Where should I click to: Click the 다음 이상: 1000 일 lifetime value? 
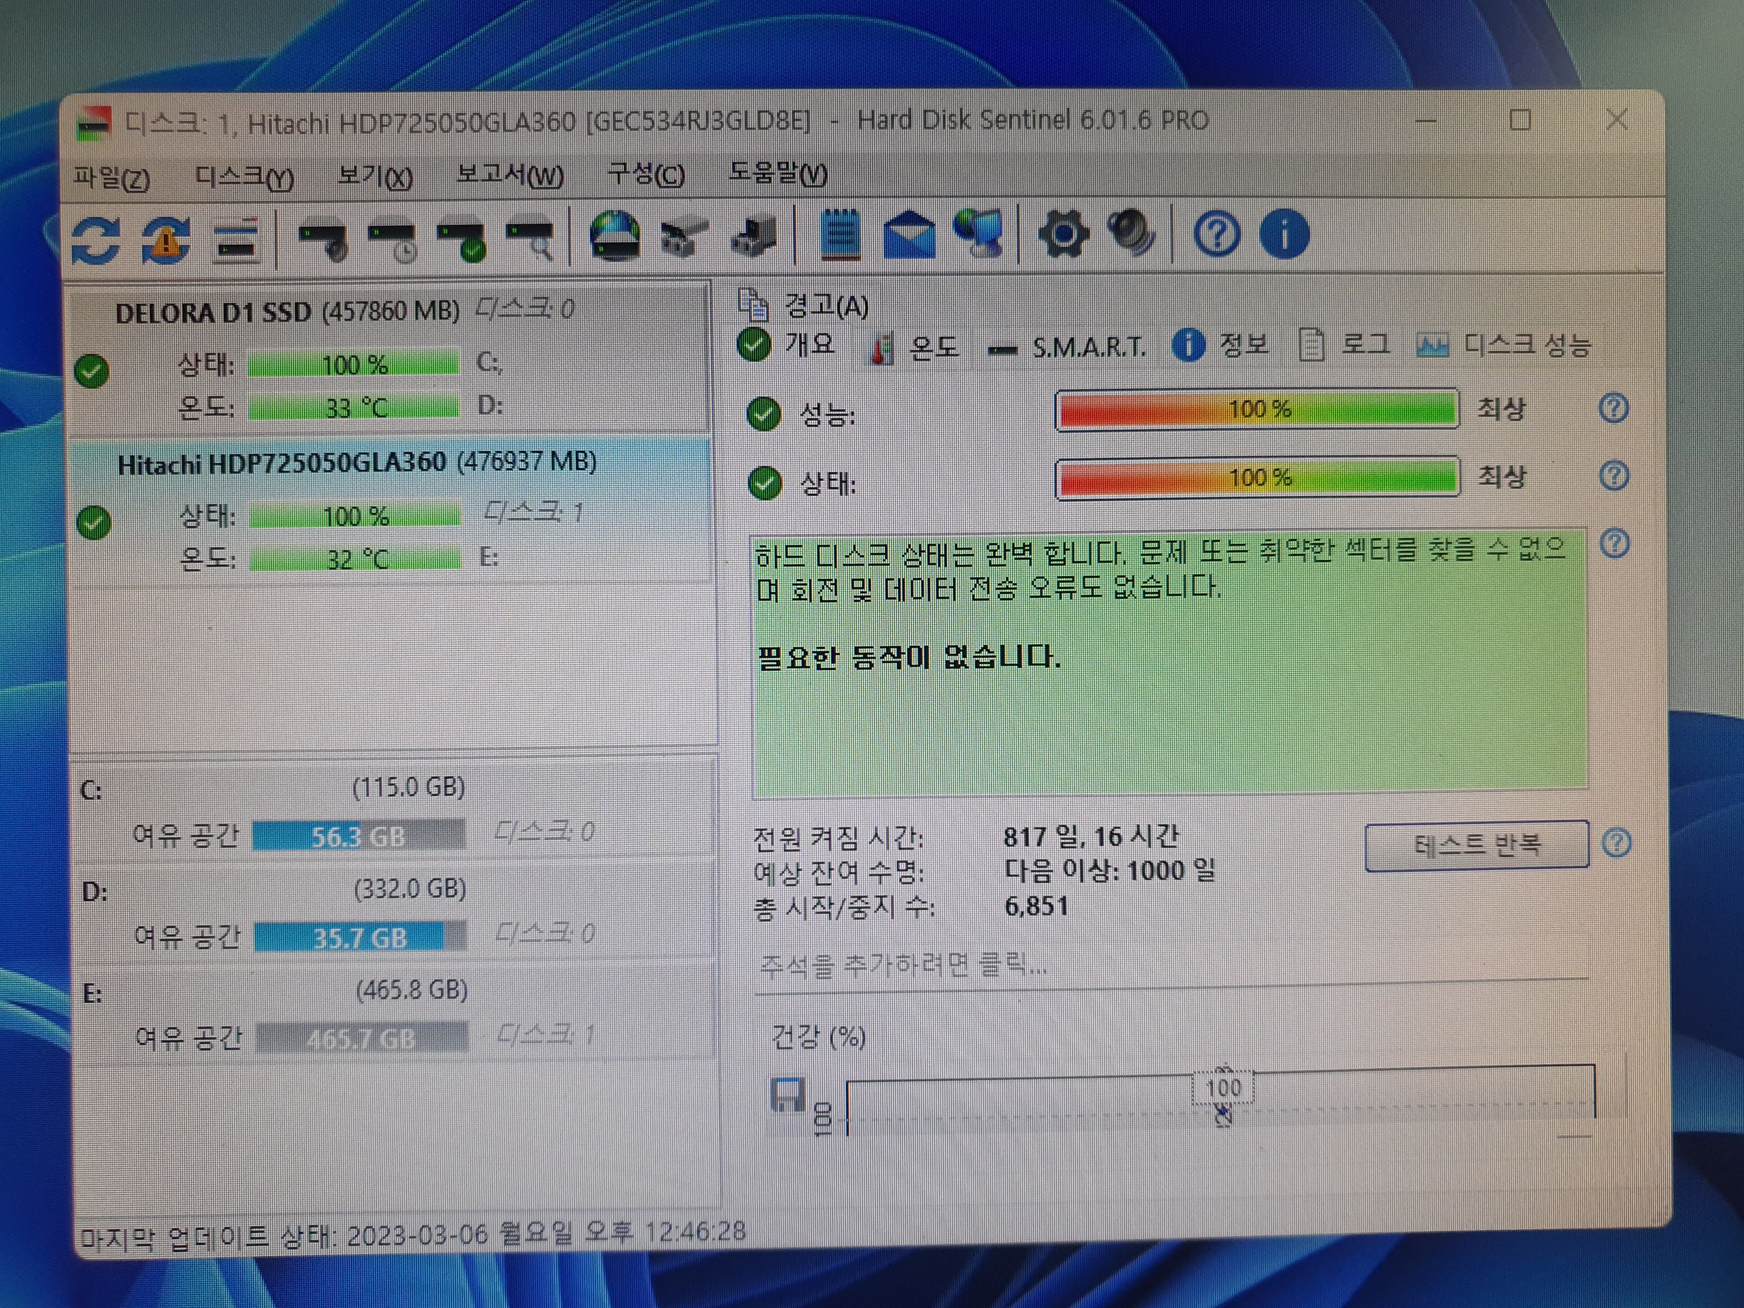pos(1109,870)
